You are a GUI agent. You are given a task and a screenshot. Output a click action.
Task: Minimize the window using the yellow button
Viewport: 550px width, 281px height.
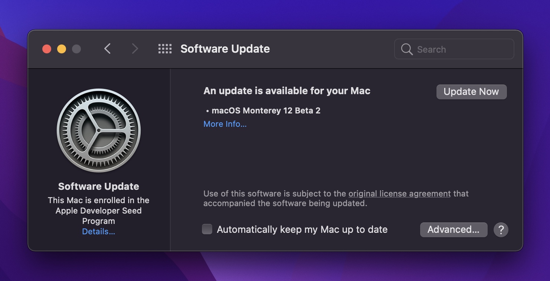(x=62, y=49)
